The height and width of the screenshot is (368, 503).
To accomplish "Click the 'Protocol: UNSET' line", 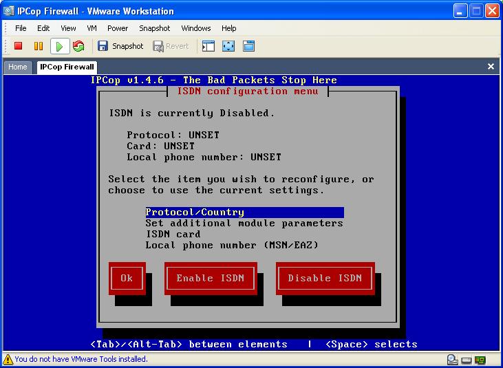I will (173, 135).
